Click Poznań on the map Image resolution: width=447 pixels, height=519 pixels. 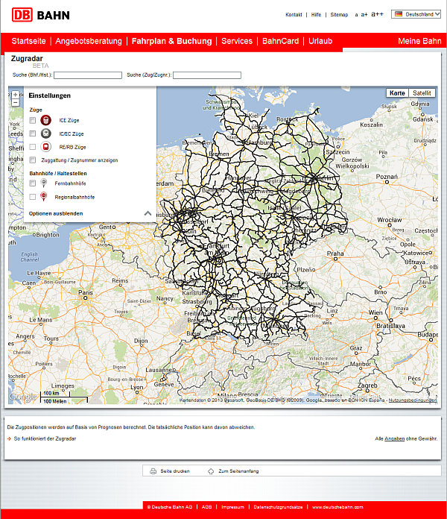387,177
